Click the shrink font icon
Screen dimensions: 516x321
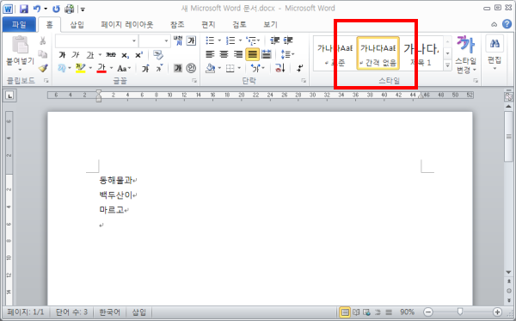click(x=159, y=68)
